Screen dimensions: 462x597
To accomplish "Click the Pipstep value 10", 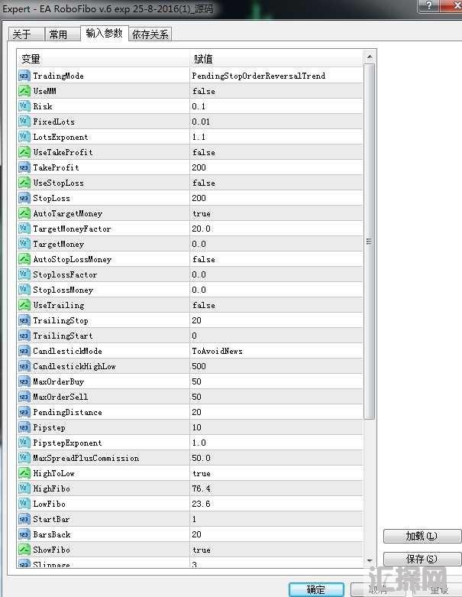I will tap(196, 427).
